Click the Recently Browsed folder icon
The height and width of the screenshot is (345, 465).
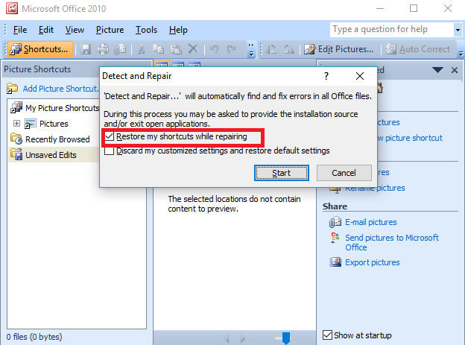pos(16,139)
